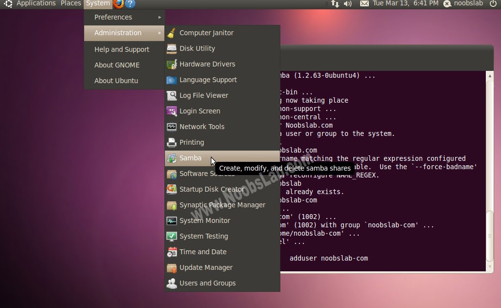Image resolution: width=501 pixels, height=308 pixels.
Task: Open System Testing menu entry
Action: 223,236
